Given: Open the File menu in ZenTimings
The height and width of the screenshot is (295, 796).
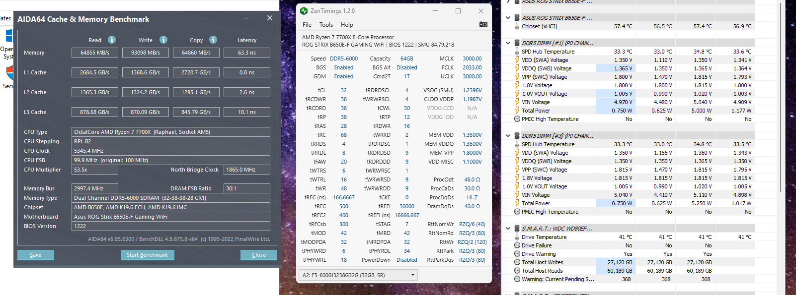Looking at the screenshot, I should tap(307, 25).
